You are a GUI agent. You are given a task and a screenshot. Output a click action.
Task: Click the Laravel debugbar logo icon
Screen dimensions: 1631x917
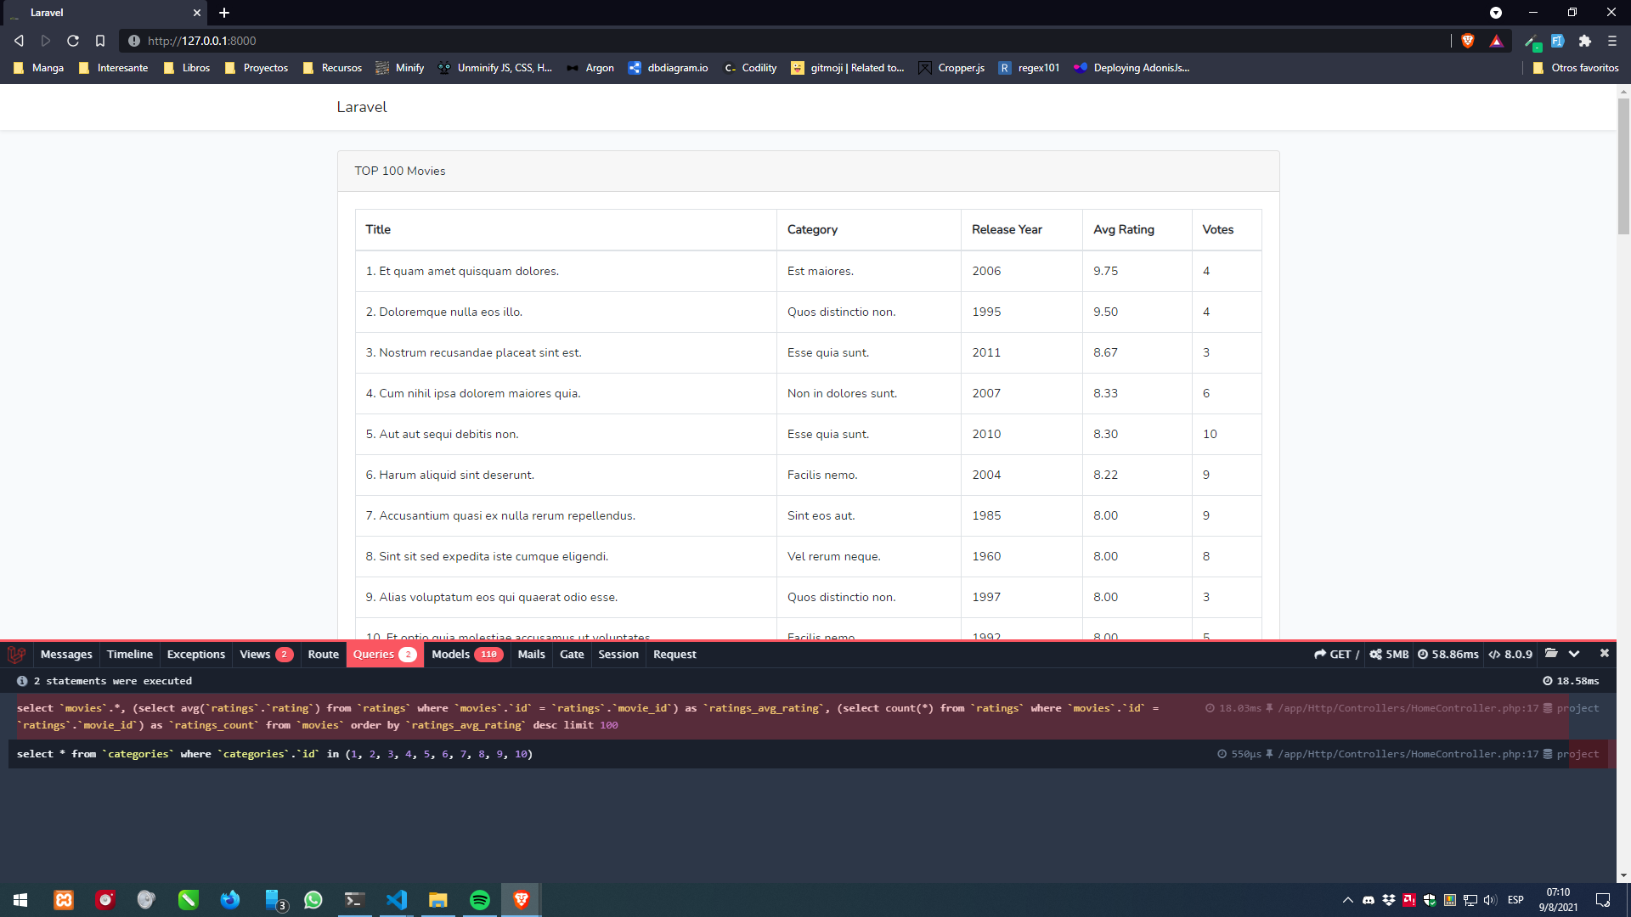point(16,655)
